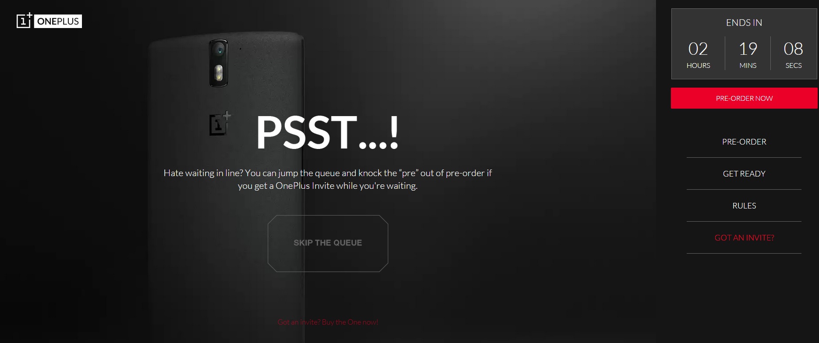819x343 pixels.
Task: Click the OnePlus 1+ square logo icon
Action: [x=24, y=21]
